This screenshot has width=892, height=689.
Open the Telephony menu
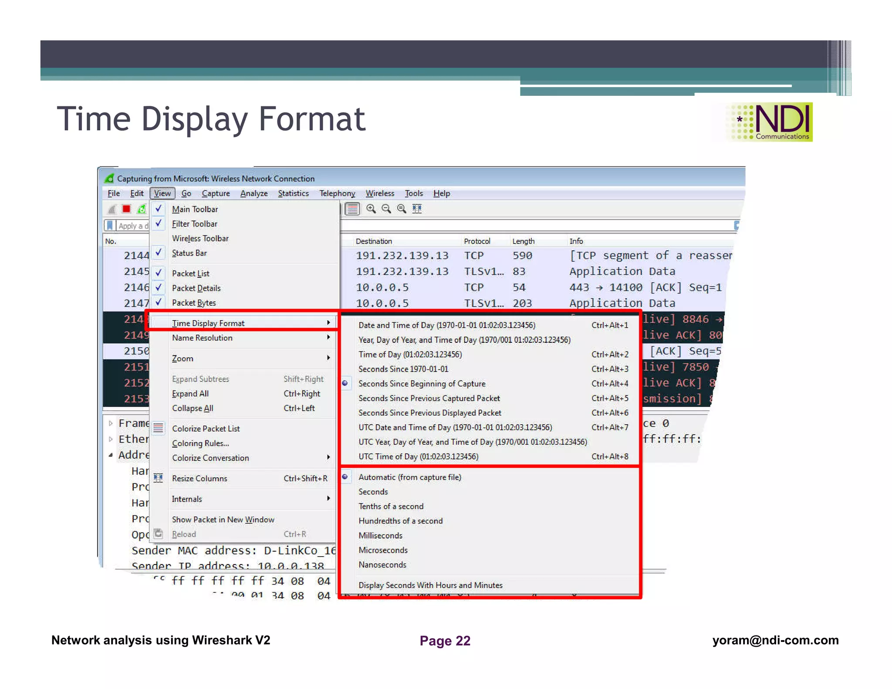point(337,193)
